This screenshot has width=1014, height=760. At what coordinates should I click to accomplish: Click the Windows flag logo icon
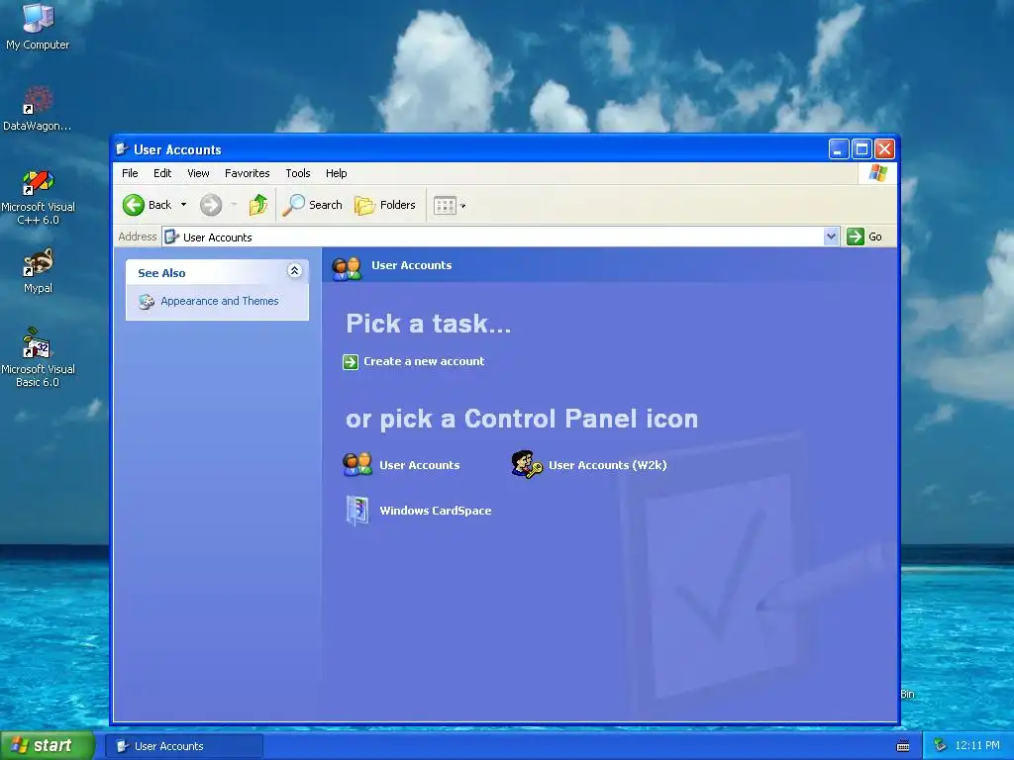(878, 173)
